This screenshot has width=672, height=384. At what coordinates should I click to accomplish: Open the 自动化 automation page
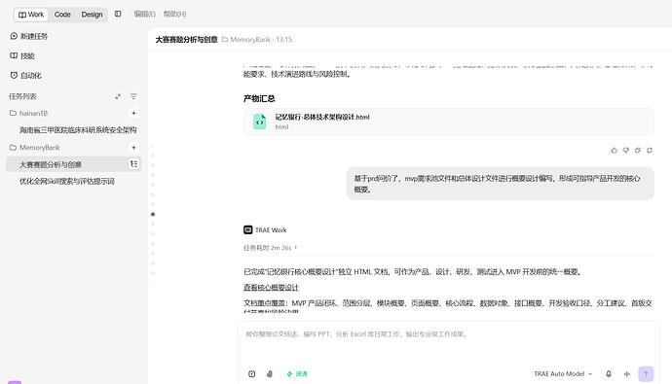point(25,76)
